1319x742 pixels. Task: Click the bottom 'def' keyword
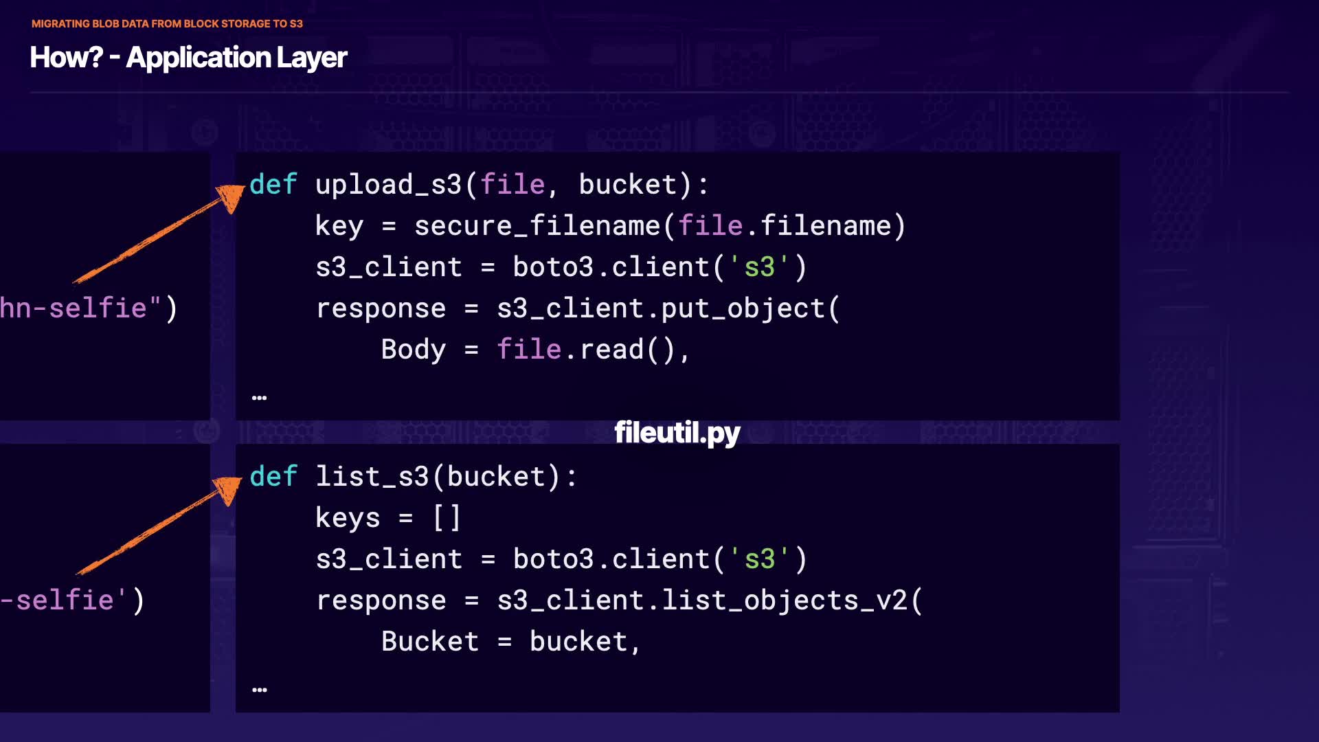[273, 477]
